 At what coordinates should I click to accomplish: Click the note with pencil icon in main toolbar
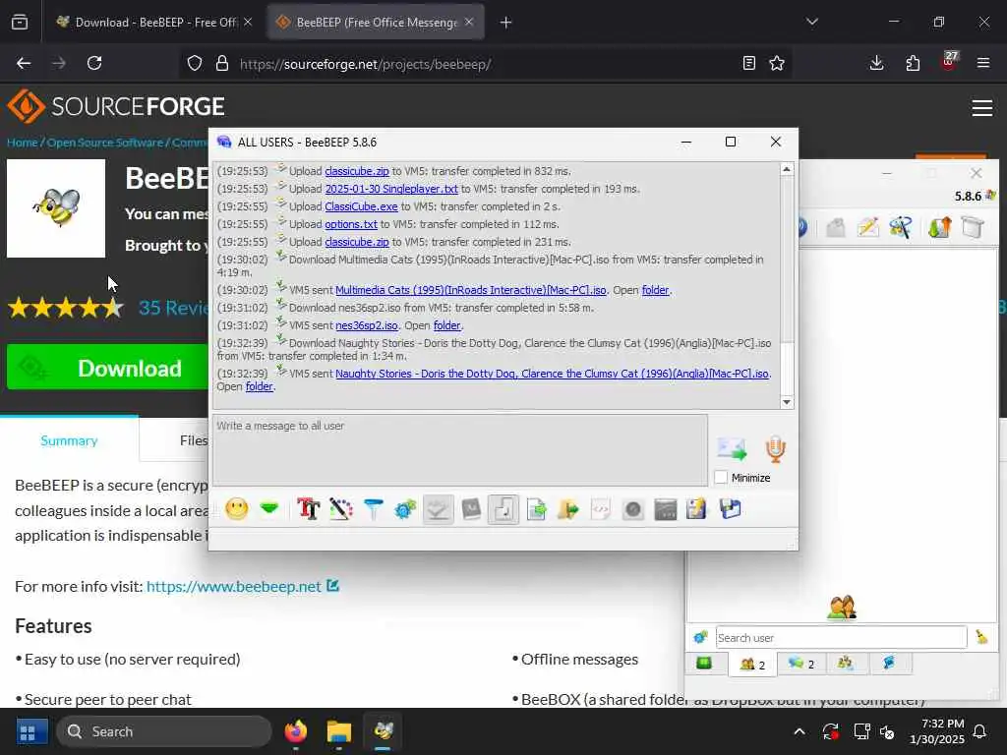[x=867, y=227]
